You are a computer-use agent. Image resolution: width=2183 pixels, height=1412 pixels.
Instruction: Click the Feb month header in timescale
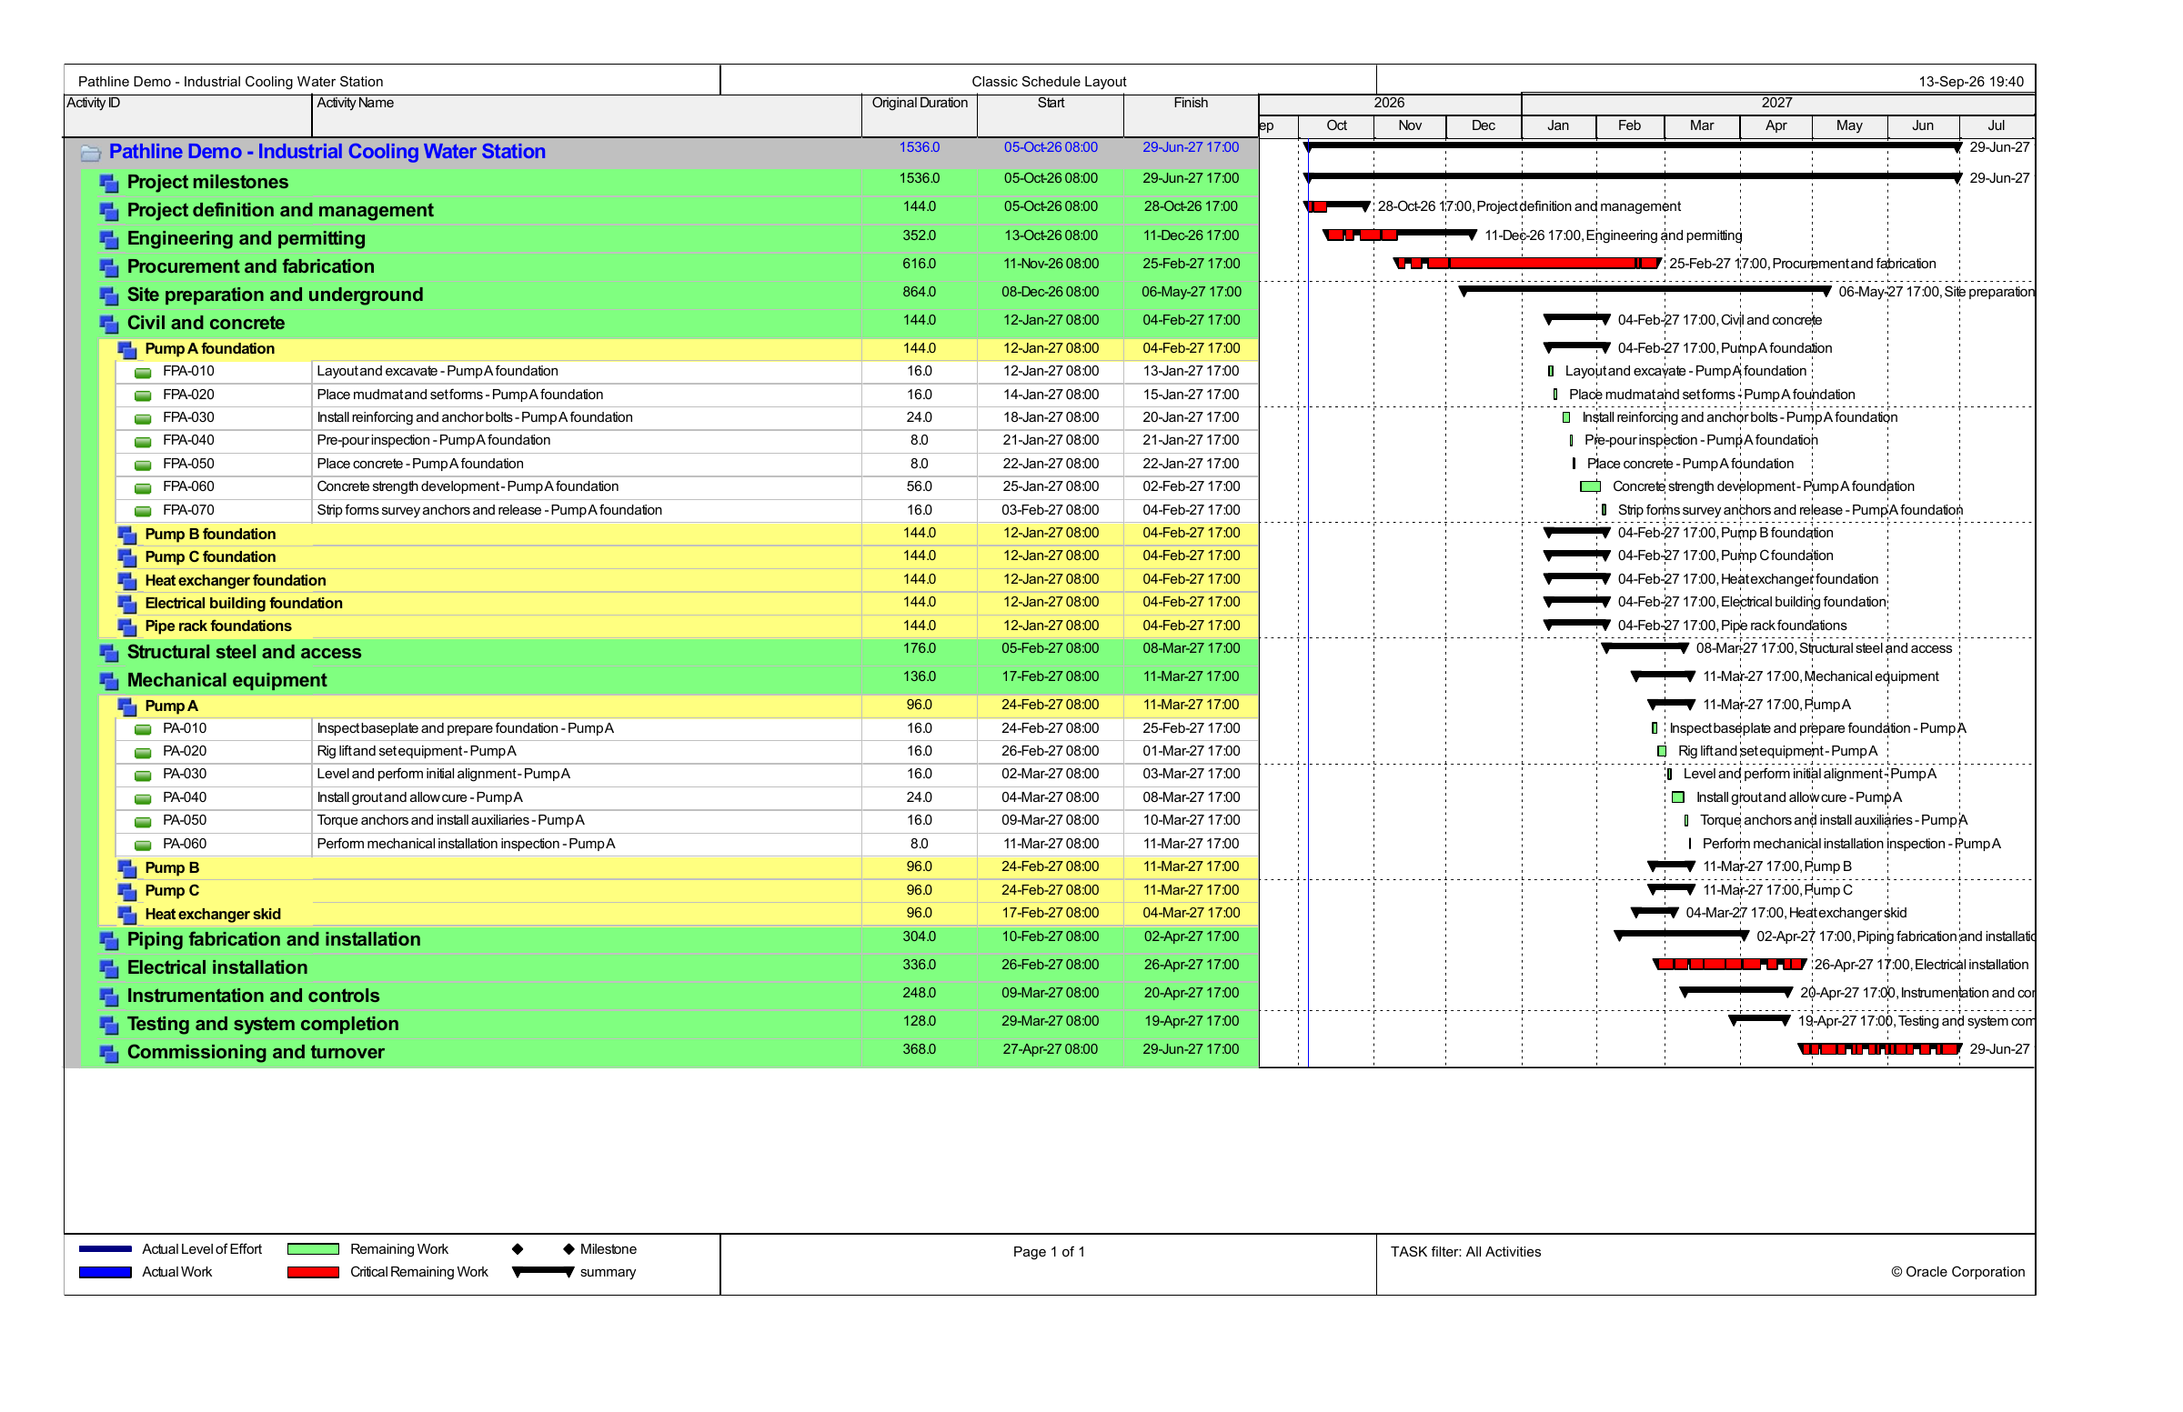(x=1630, y=126)
